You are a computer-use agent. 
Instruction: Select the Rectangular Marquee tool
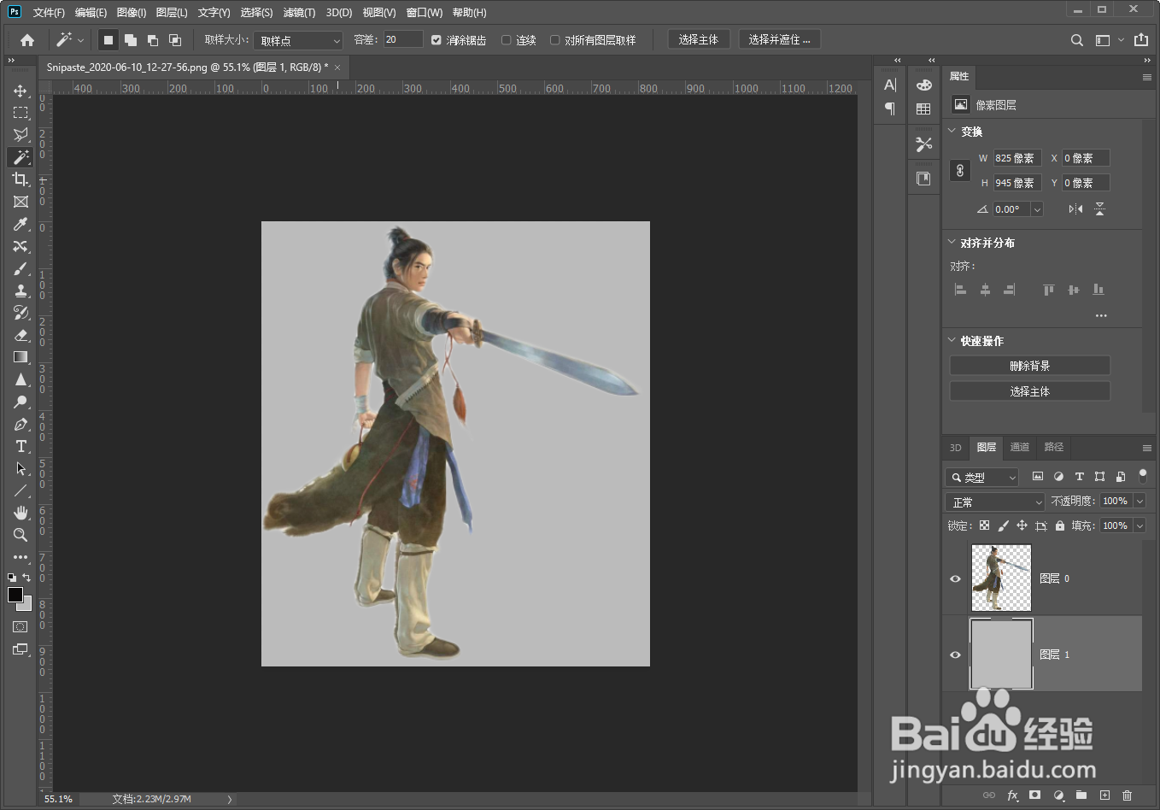(21, 113)
